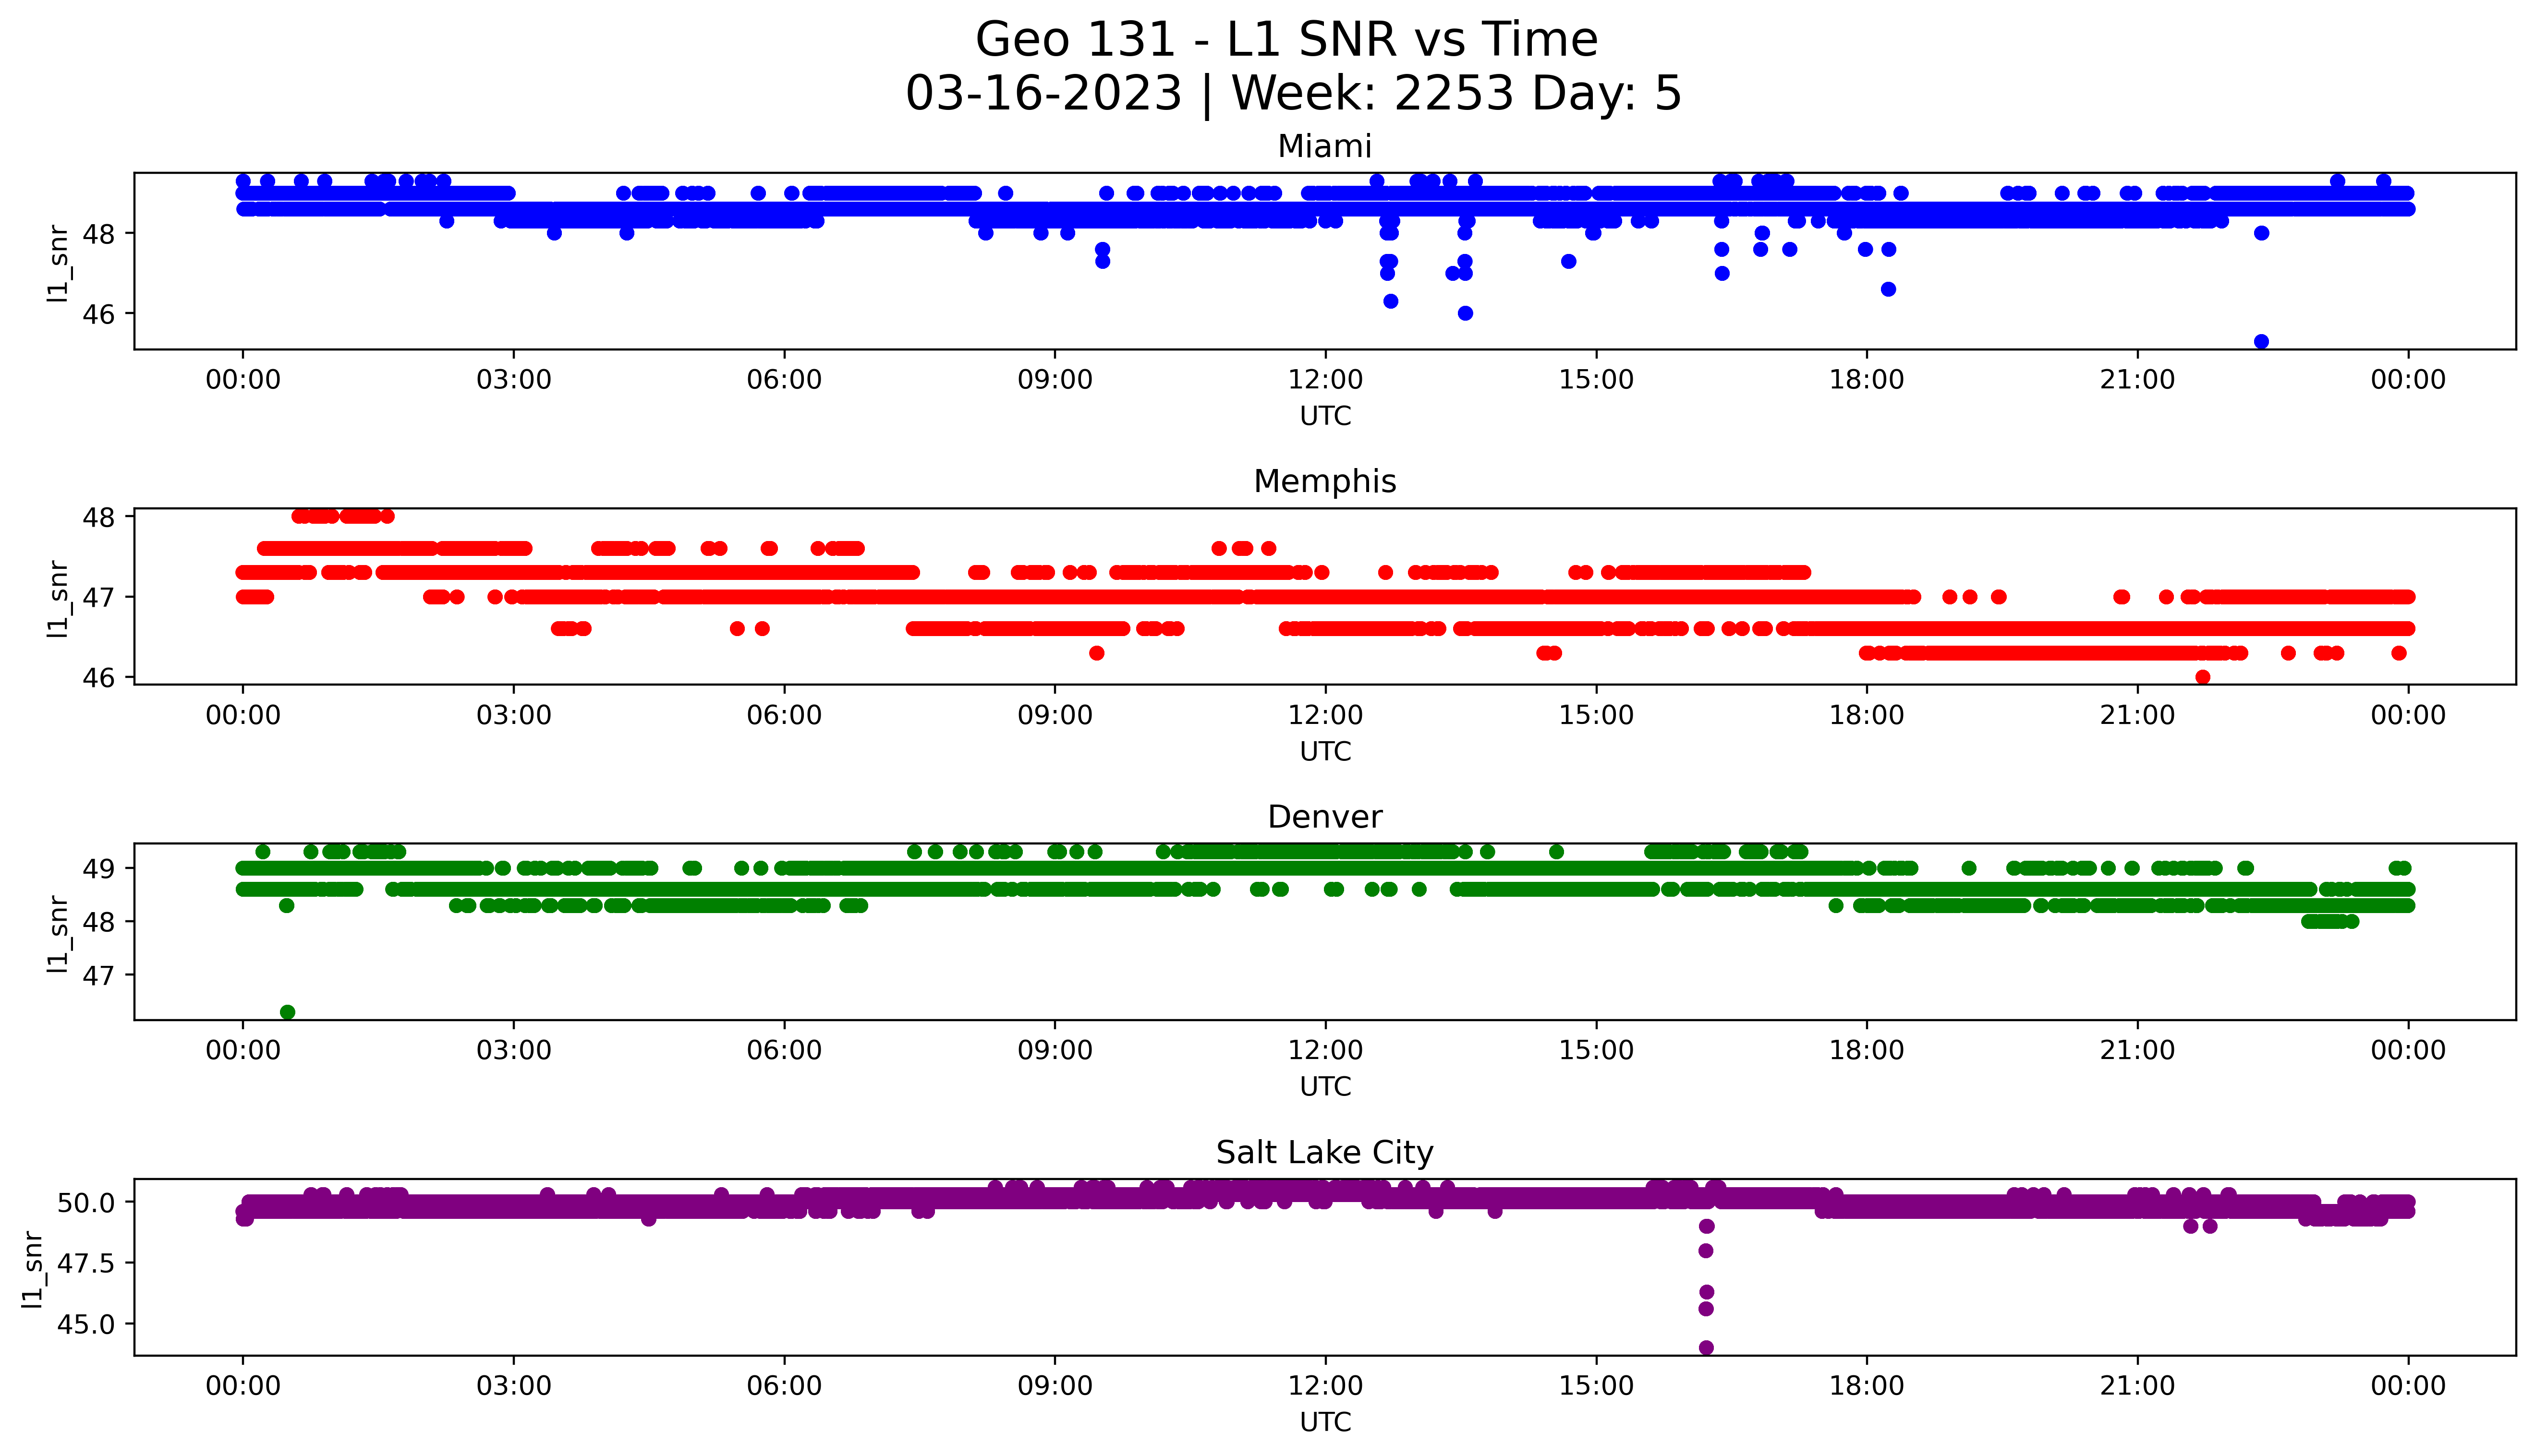Select the Miami subplot title
The width and height of the screenshot is (2535, 1456).
tap(1324, 147)
